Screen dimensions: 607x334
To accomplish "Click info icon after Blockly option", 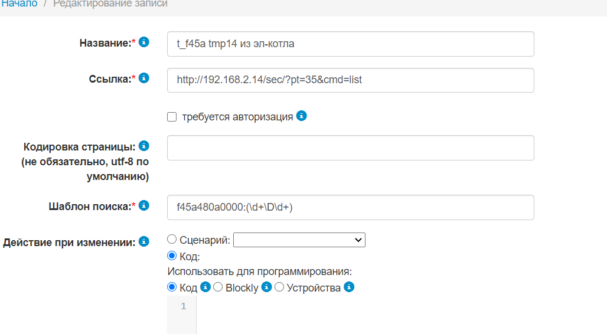I will [x=266, y=287].
